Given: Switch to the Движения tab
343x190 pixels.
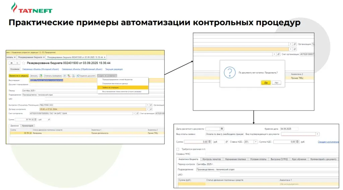Looking at the screenshot, I should [x=15, y=126].
